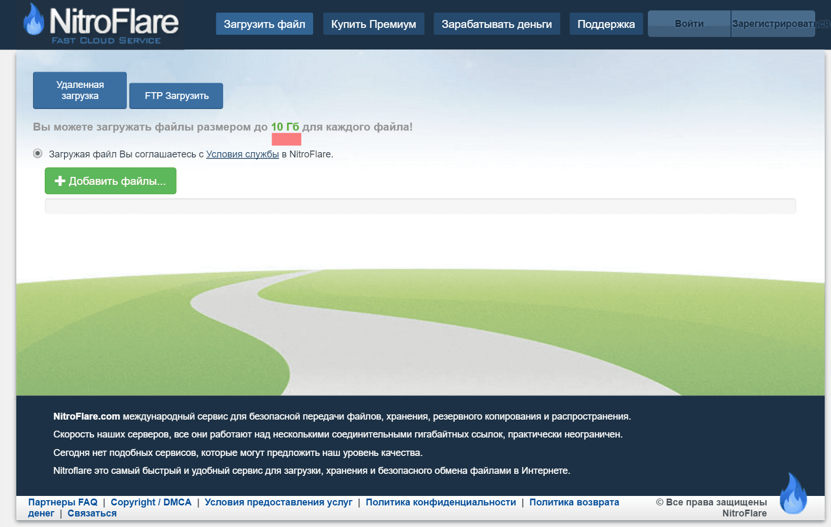Click the FAST CLOUD SERVICE tagline

point(106,41)
